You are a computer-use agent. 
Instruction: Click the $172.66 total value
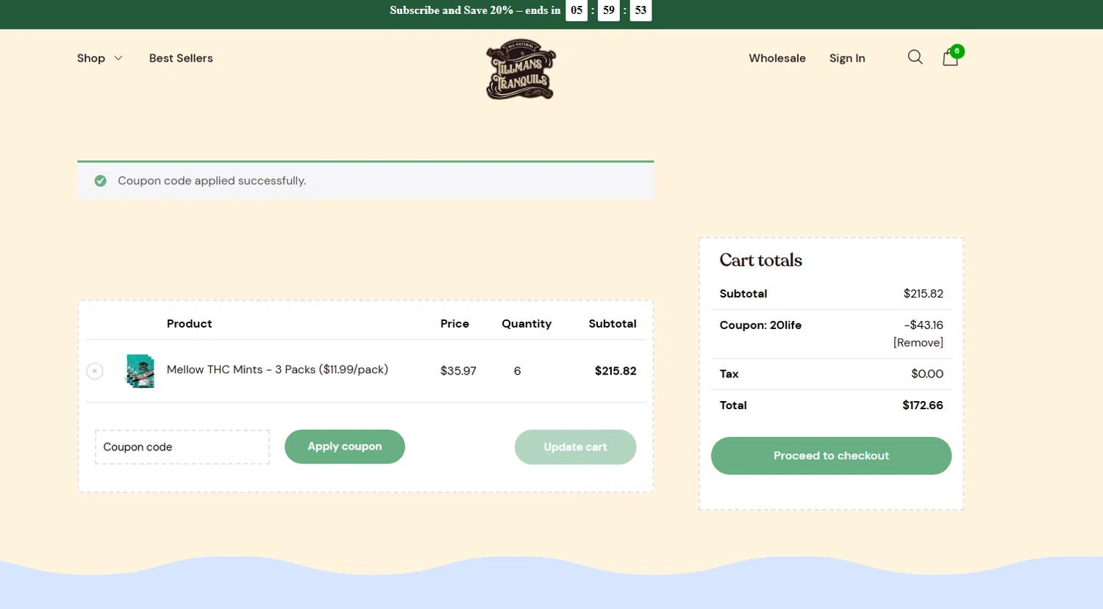pyautogui.click(x=923, y=405)
